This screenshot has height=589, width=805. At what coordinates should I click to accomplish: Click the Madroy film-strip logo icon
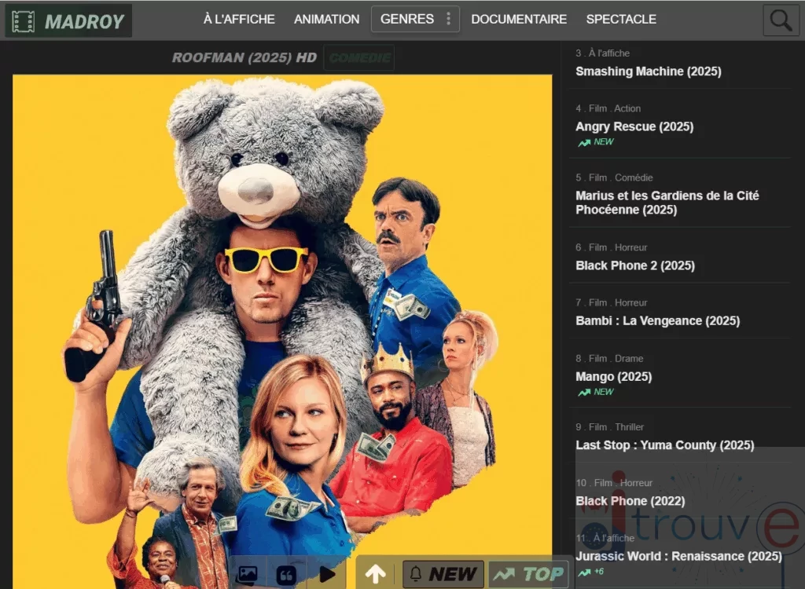24,21
